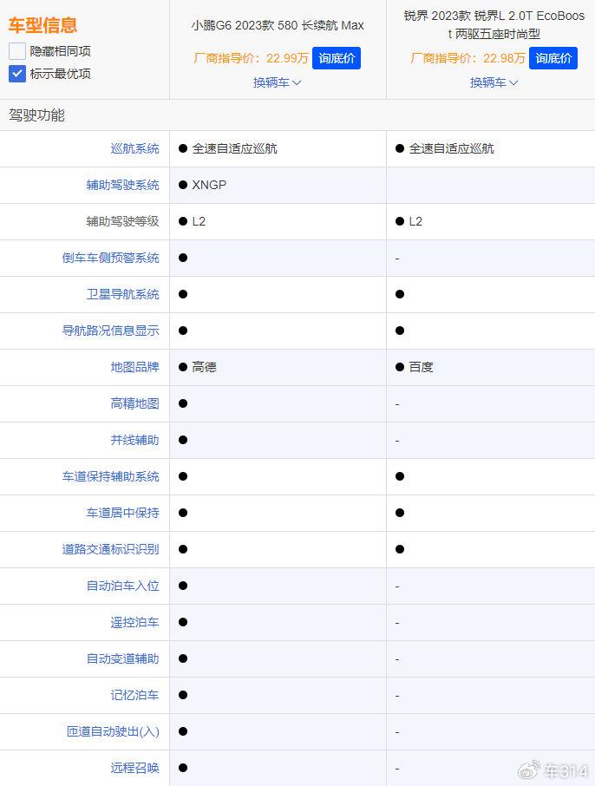Viewport: 595px width, 786px height.
Task: Open the 地图品牌 link
Action: point(134,367)
